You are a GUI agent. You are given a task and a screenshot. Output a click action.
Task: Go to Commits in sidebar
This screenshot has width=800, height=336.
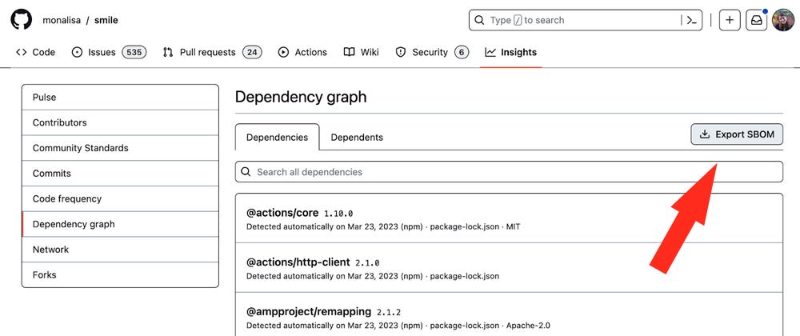[x=120, y=174]
